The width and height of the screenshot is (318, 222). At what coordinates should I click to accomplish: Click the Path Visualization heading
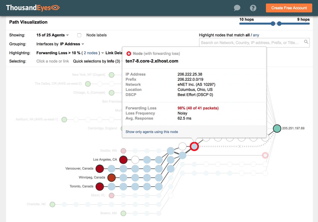(x=28, y=22)
